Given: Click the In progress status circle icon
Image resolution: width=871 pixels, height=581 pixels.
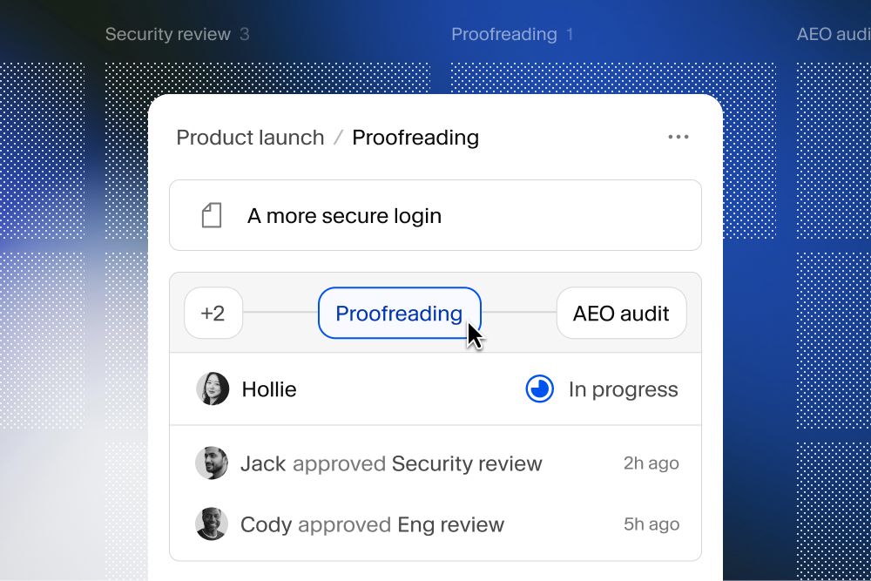Looking at the screenshot, I should pos(539,388).
